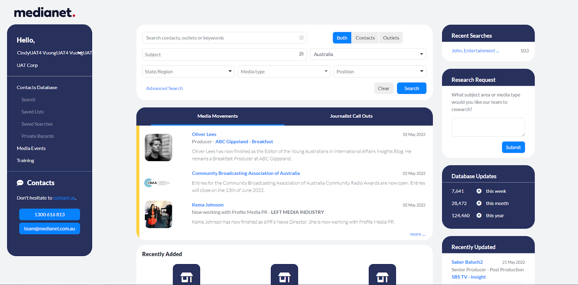Screen dimensions: 578x285
Task: Click the 28,472 monthly updates count
Action: 459,203
